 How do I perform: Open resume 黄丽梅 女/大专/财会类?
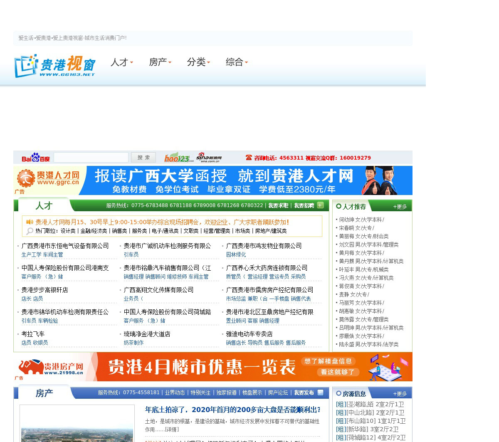tap(364, 236)
